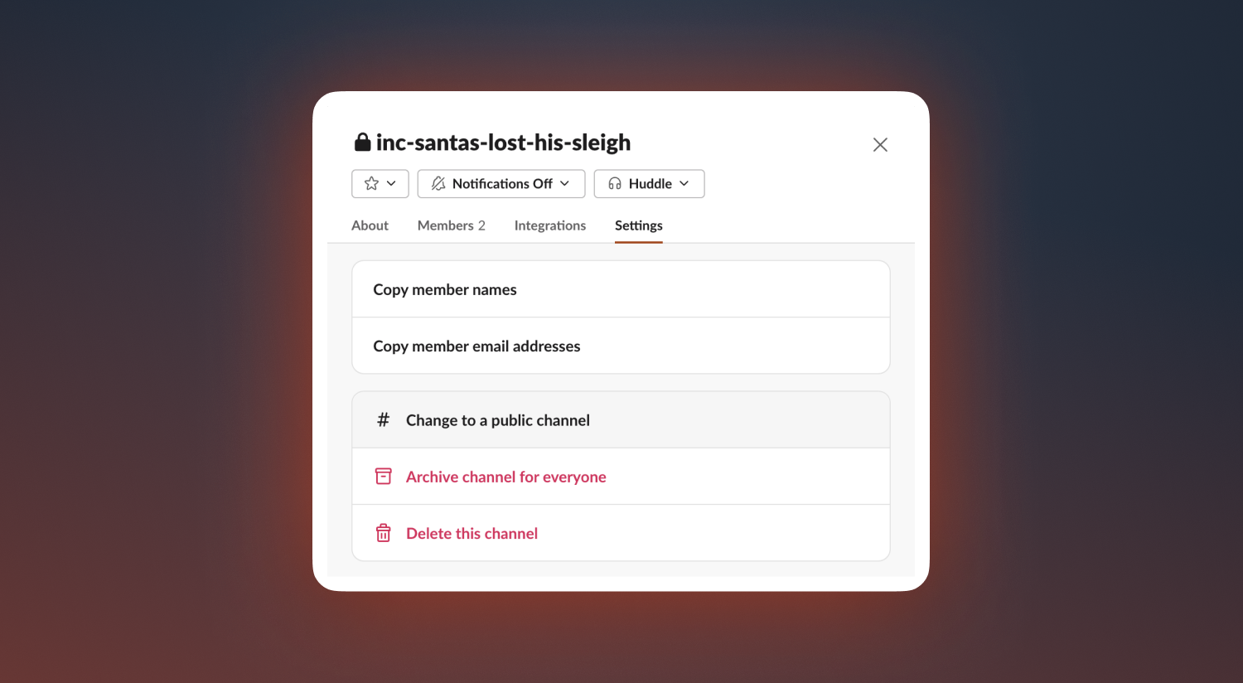
Task: Delete this channel
Action: point(621,533)
